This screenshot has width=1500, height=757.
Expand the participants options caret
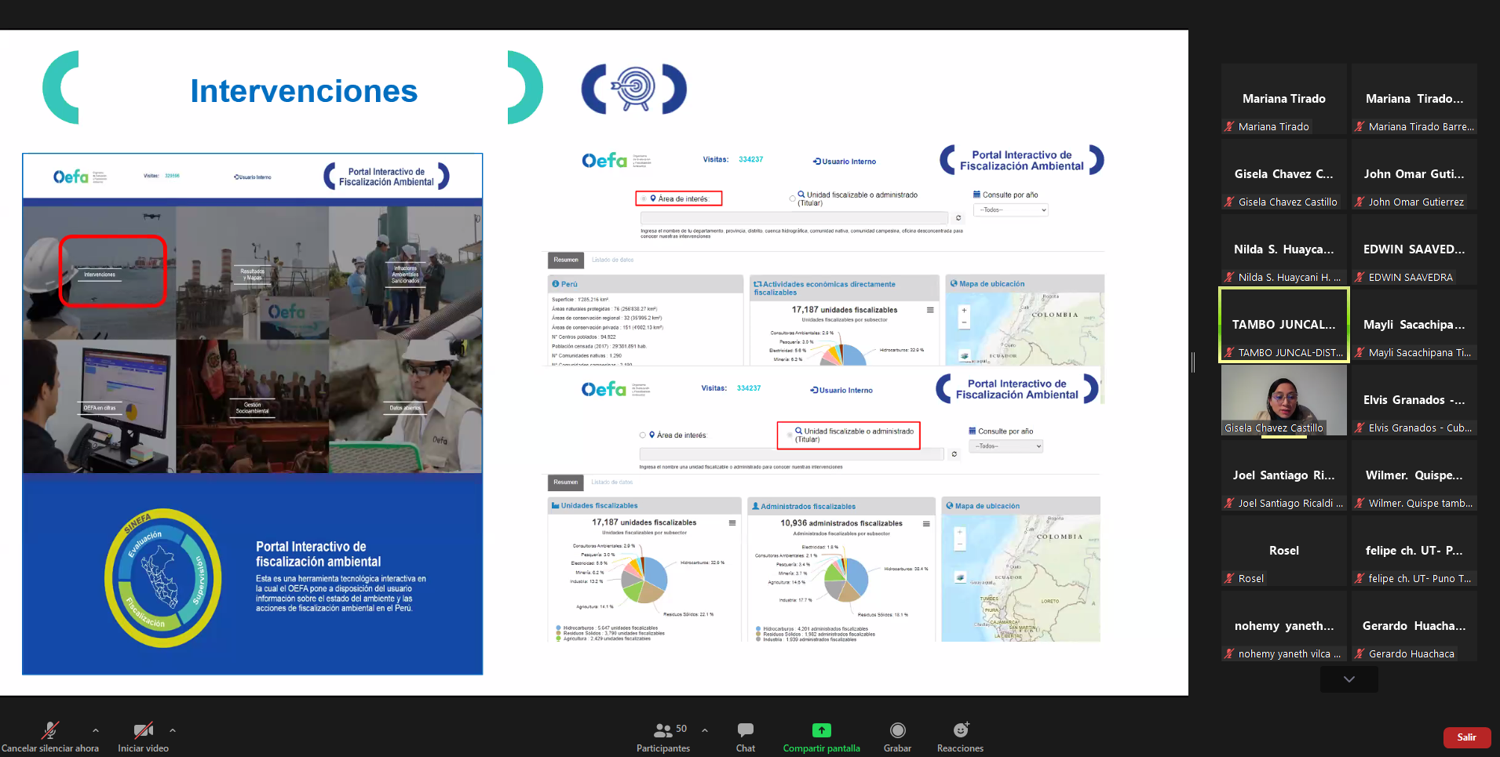pyautogui.click(x=705, y=730)
